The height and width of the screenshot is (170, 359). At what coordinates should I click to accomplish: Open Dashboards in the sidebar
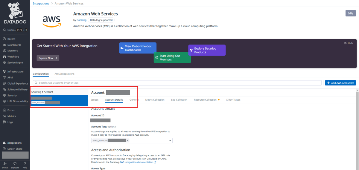tap(12, 45)
